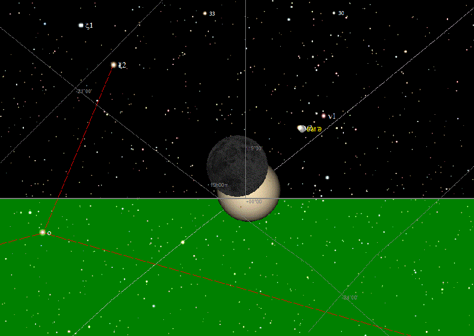Click the star labeled 33
The height and width of the screenshot is (336, 474).
tap(205, 13)
